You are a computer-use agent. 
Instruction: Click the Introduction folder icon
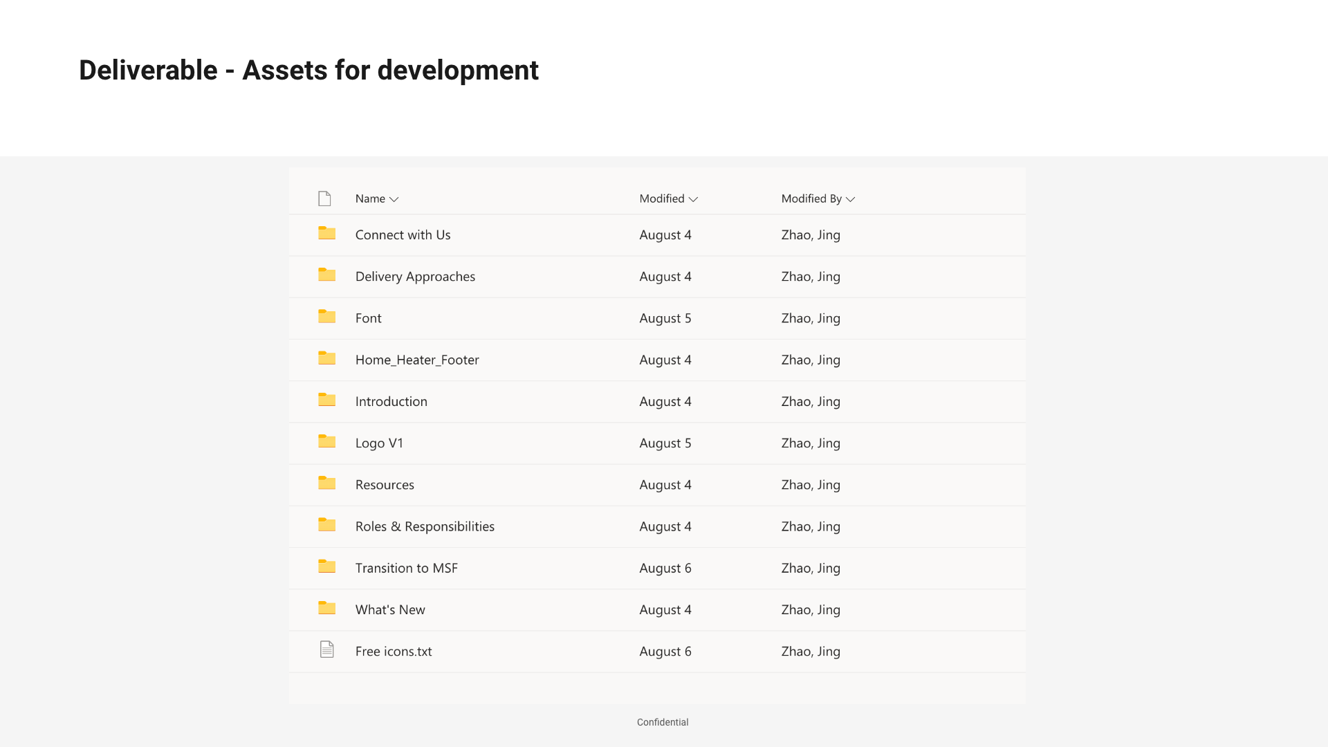click(x=326, y=400)
